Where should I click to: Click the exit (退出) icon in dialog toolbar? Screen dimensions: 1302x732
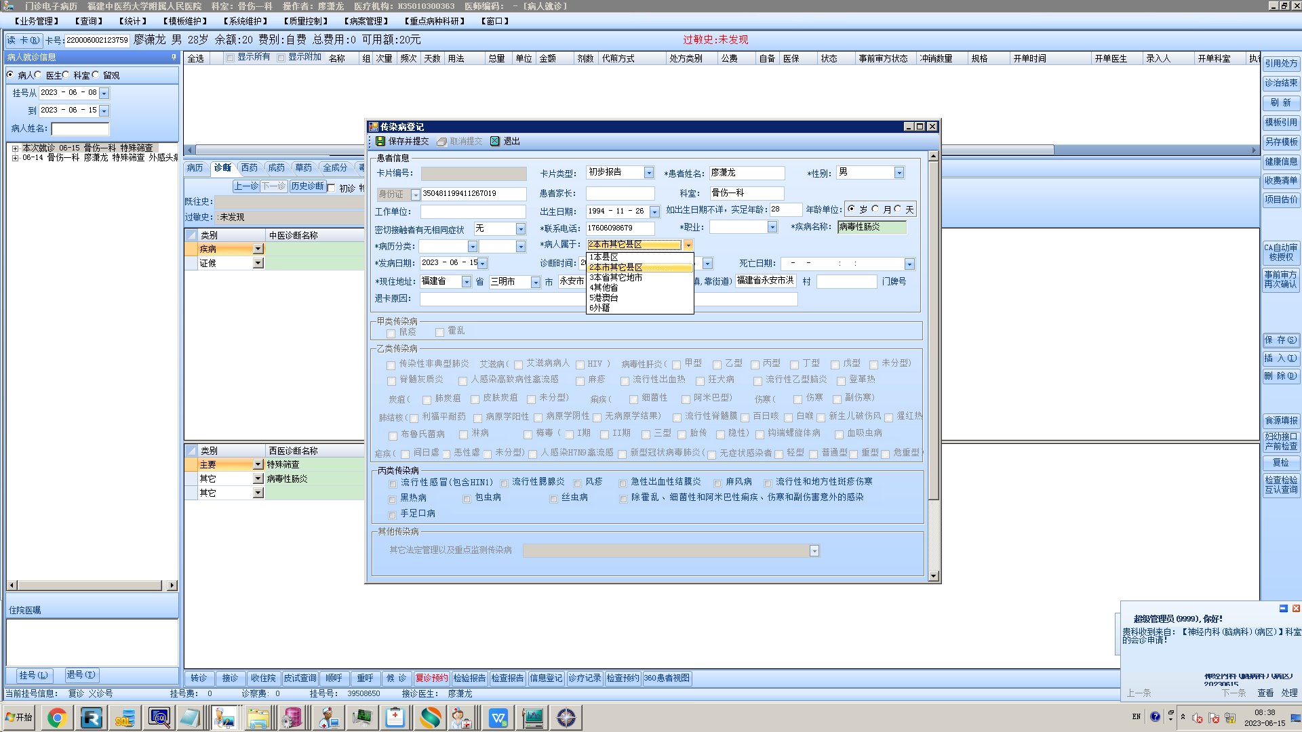click(x=495, y=141)
